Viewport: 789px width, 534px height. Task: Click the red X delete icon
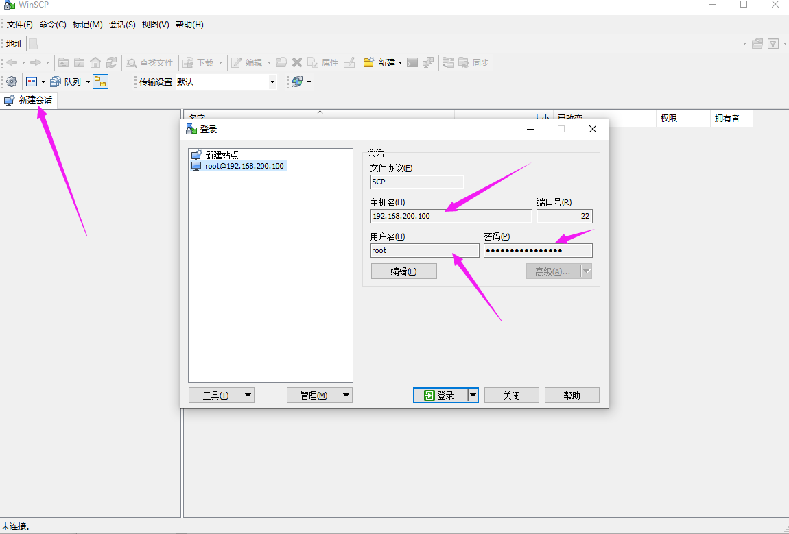(x=297, y=62)
